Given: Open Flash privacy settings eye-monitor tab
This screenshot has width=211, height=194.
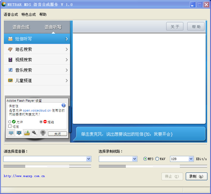Looking at the screenshot, I should tap(19, 133).
